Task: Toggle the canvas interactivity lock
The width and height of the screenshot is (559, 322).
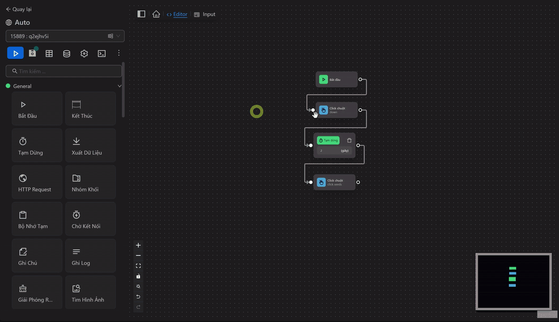Action: [138, 276]
